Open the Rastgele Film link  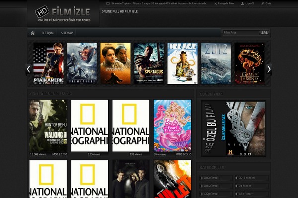224,3
